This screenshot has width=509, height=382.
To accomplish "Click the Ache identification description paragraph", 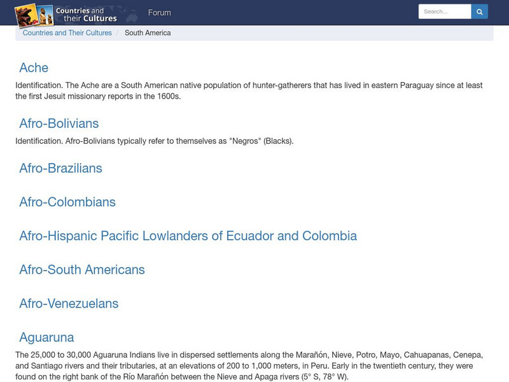I will (249, 90).
